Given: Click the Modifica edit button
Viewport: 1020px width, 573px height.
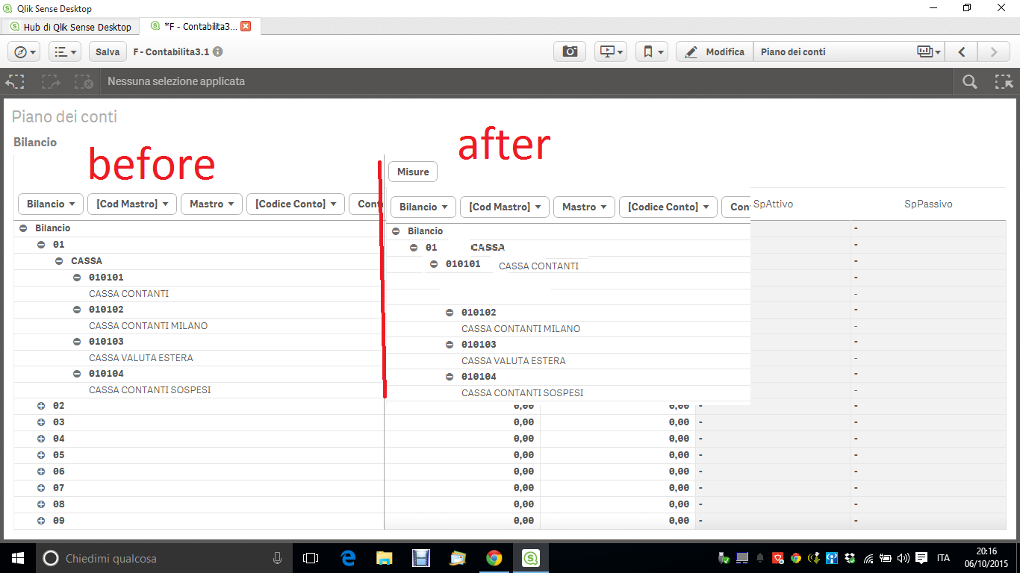Looking at the screenshot, I should pyautogui.click(x=715, y=51).
